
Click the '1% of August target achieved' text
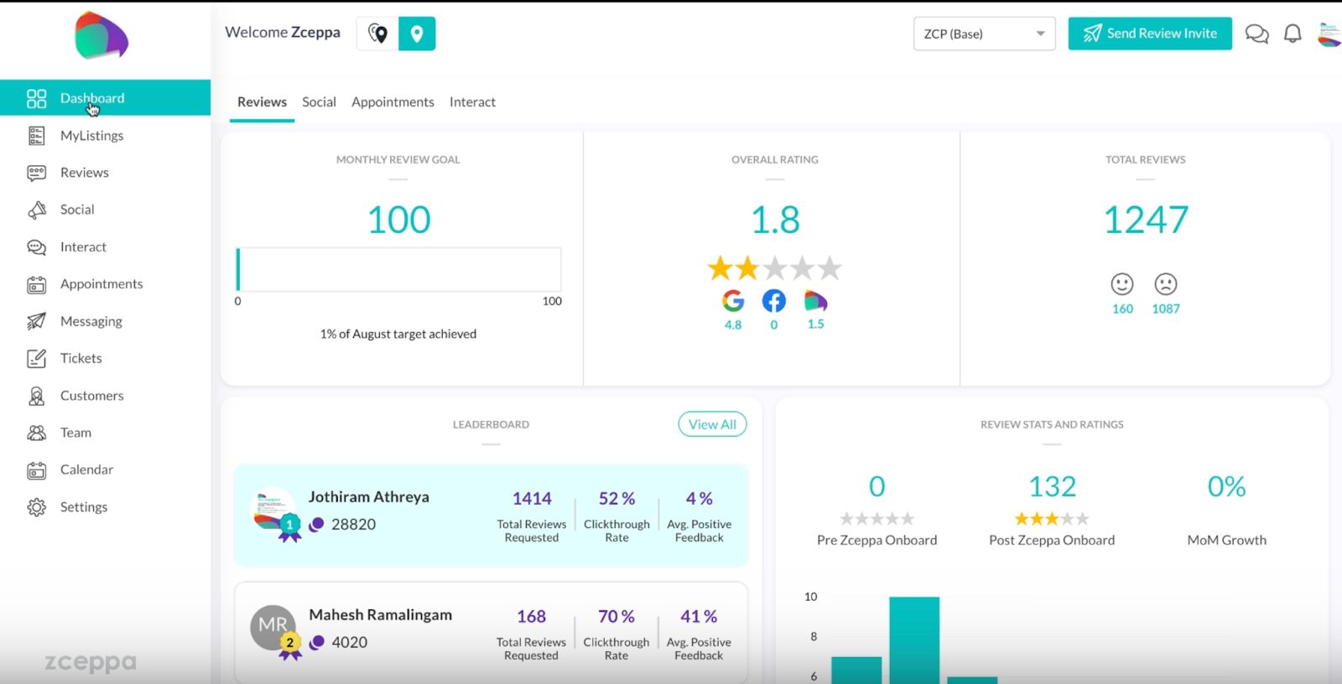pyautogui.click(x=398, y=334)
